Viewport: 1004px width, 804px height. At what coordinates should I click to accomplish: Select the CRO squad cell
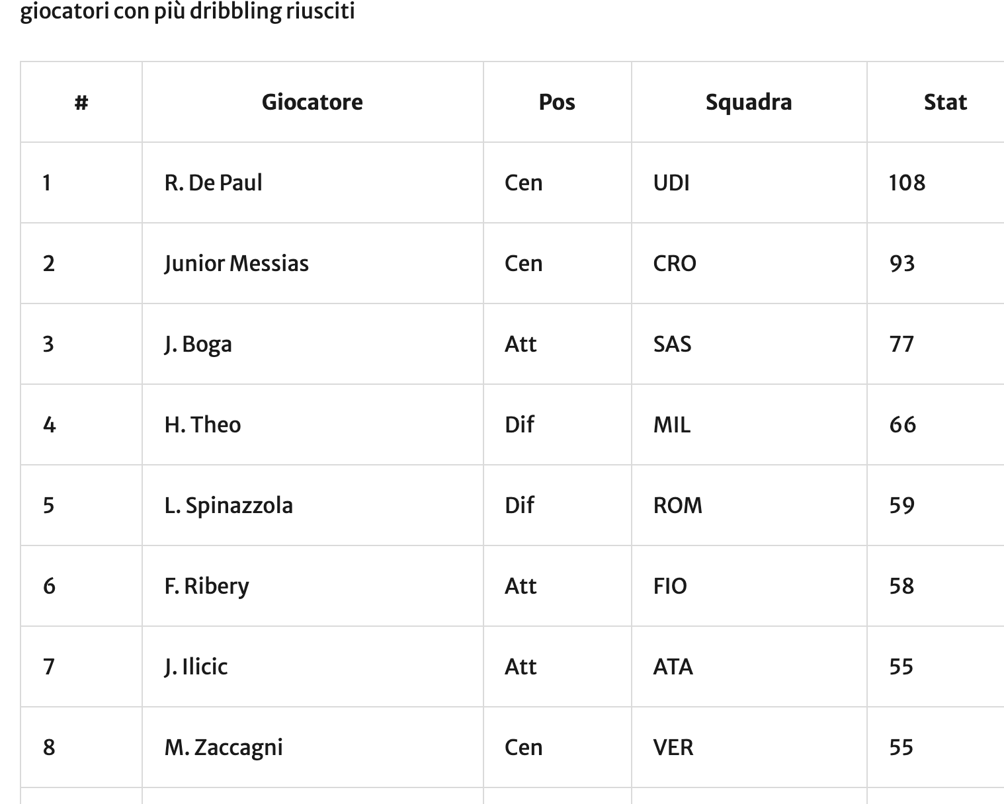(675, 263)
